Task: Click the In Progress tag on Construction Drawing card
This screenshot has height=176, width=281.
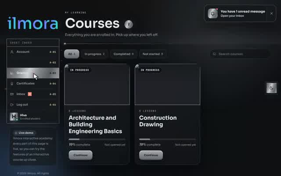Action: 150,70
